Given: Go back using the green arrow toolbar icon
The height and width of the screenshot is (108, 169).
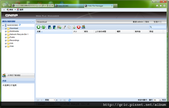Looking at the screenshot, I should click(39, 27).
